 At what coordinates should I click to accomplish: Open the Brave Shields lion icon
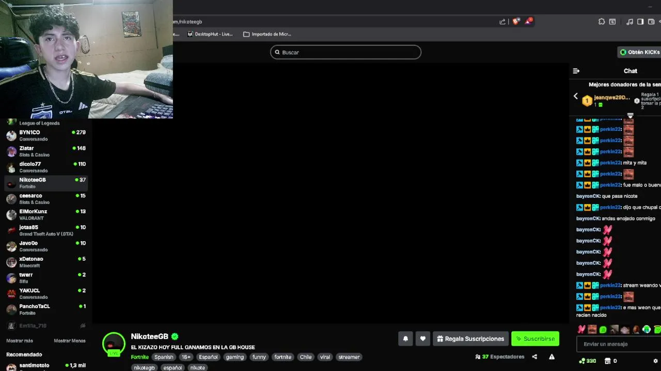[x=516, y=22]
